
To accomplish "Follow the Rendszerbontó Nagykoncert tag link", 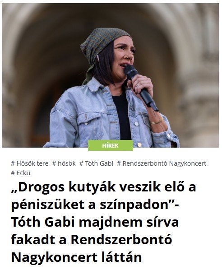I will (x=162, y=163).
